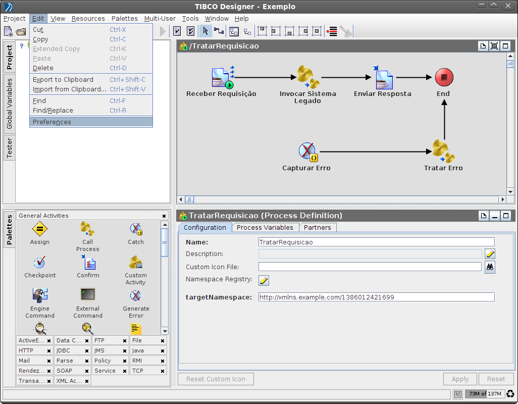Click the Receber Requisição activity icon

tap(222, 78)
